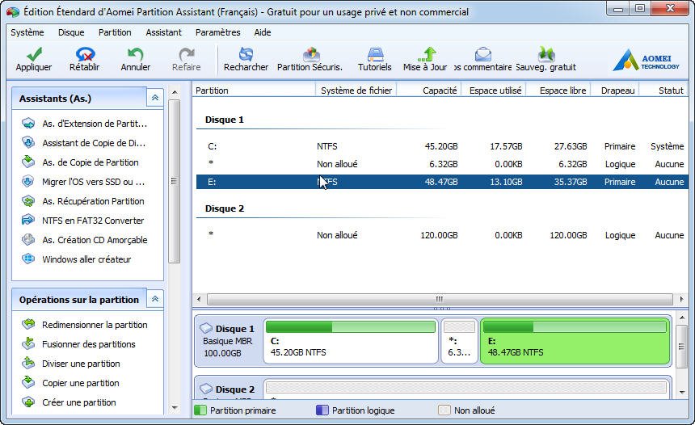Open As. de Copie de Partition
The width and height of the screenshot is (695, 425).
click(80, 162)
